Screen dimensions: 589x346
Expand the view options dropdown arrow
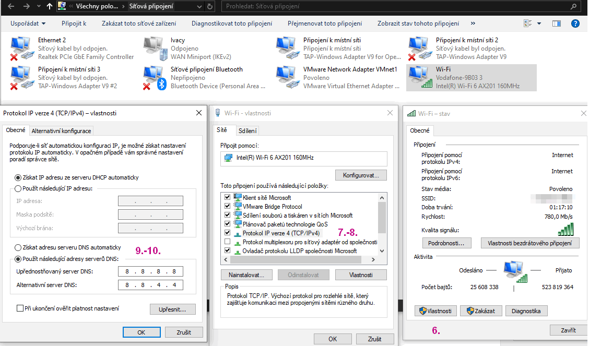coord(539,23)
